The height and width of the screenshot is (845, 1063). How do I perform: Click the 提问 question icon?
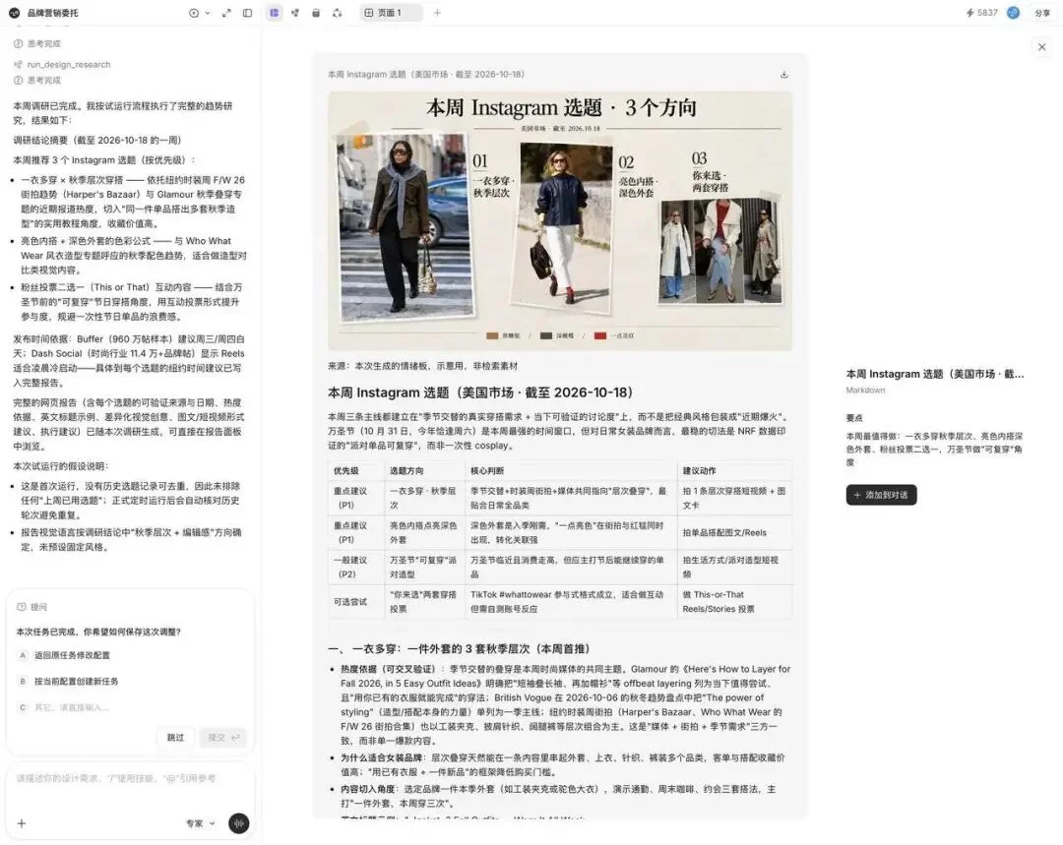tap(21, 607)
